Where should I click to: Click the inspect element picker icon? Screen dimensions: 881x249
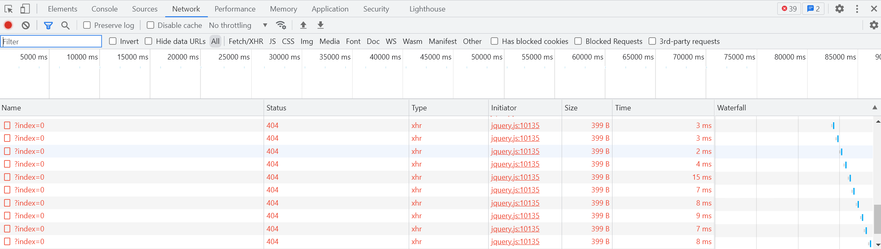[9, 9]
